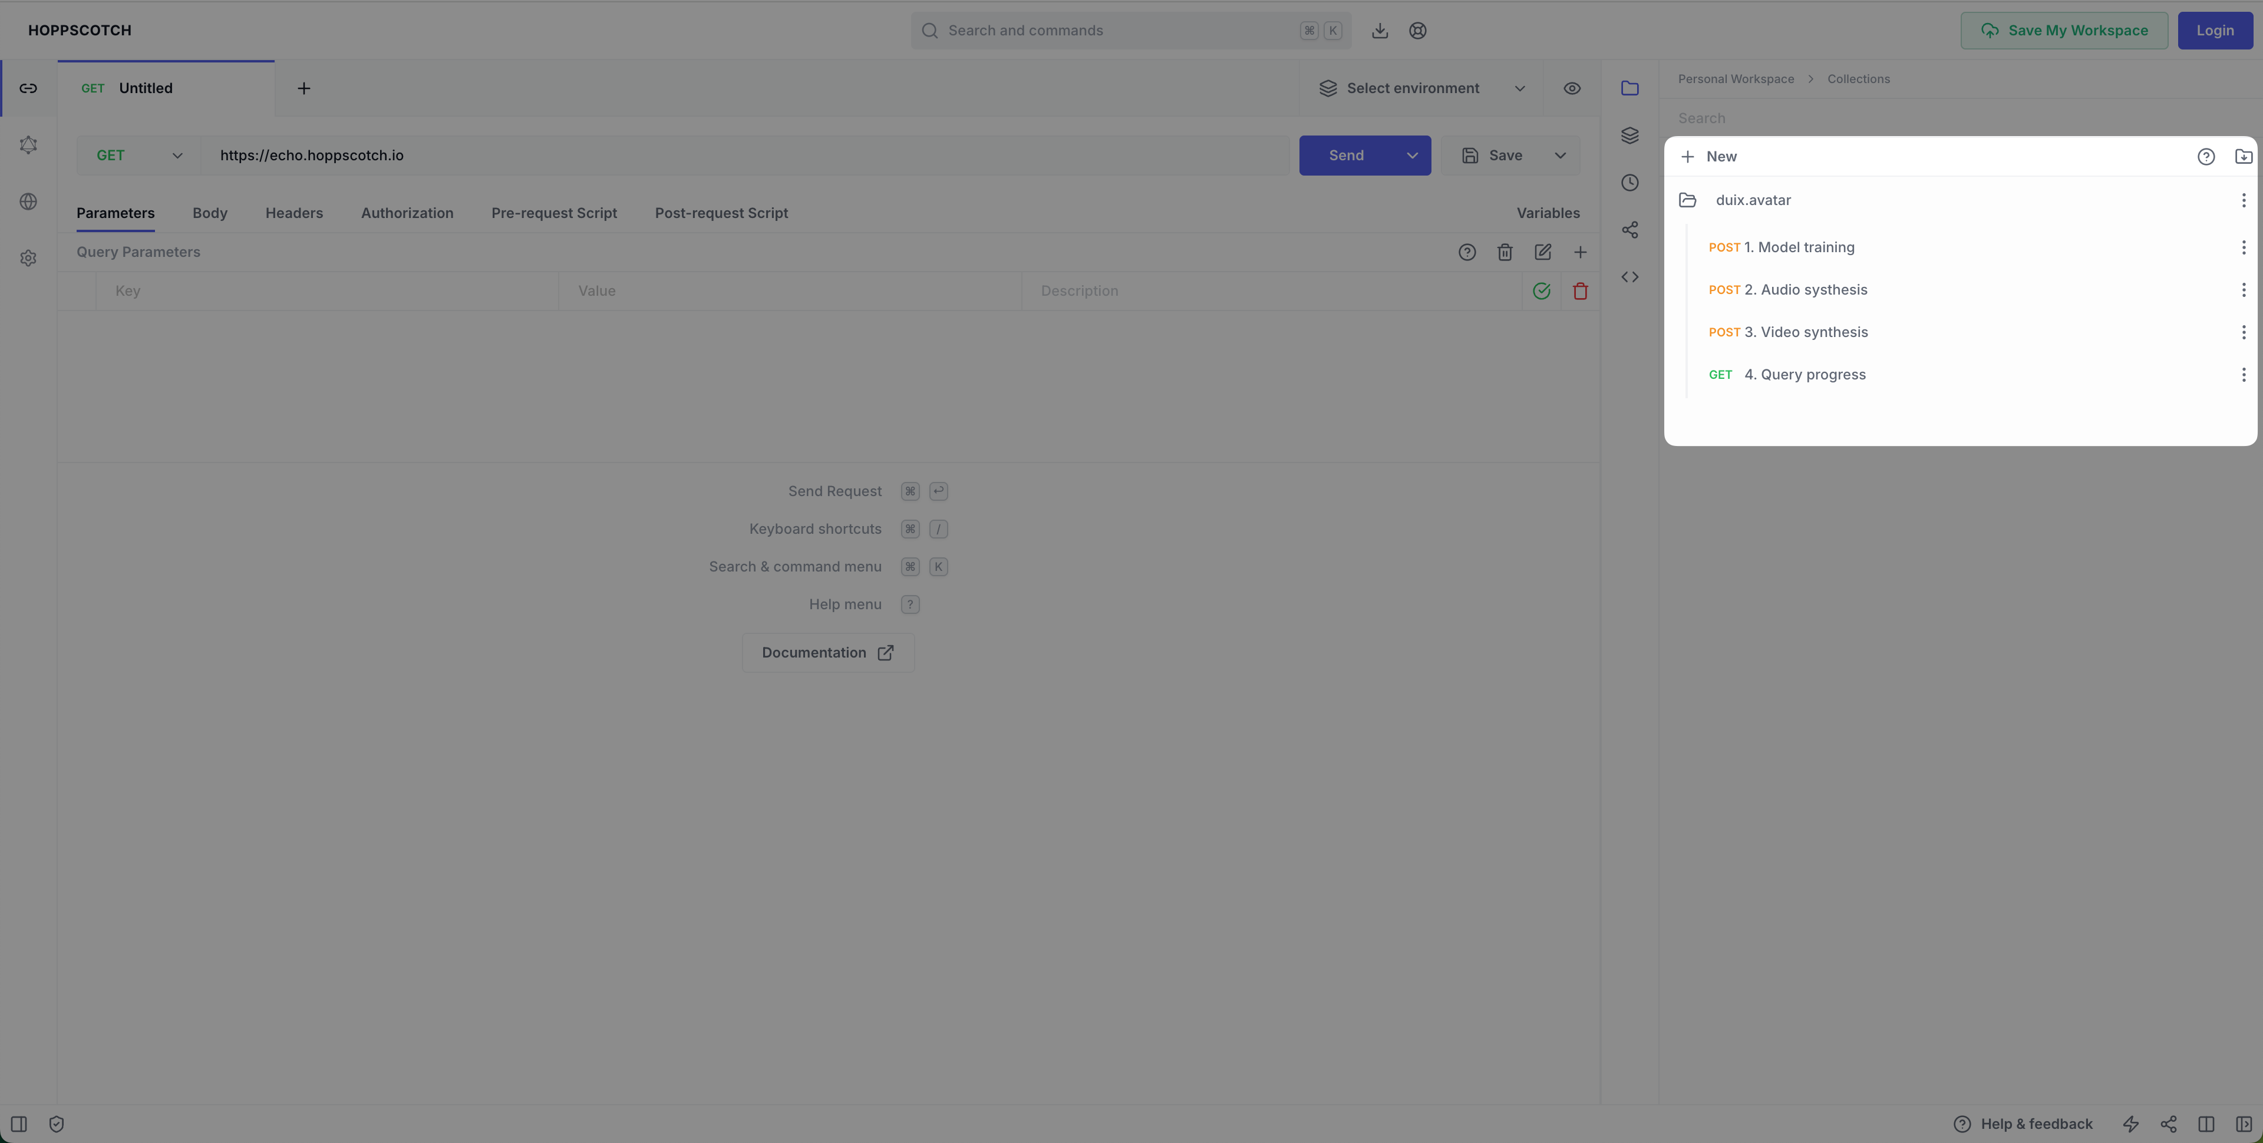Open the Realtime globe sidebar icon
2263x1143 pixels.
(28, 201)
